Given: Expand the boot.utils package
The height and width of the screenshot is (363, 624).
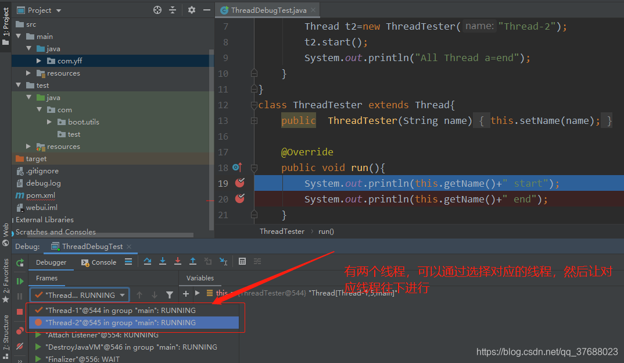Looking at the screenshot, I should pyautogui.click(x=49, y=122).
